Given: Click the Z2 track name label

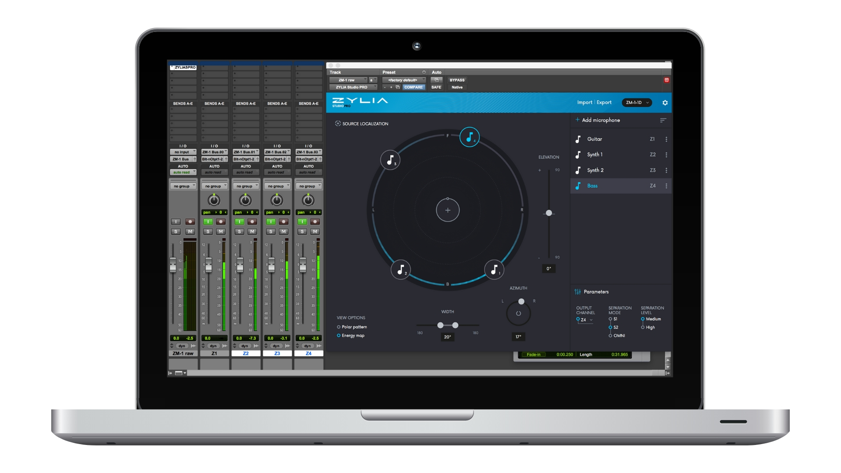Looking at the screenshot, I should coord(246,353).
